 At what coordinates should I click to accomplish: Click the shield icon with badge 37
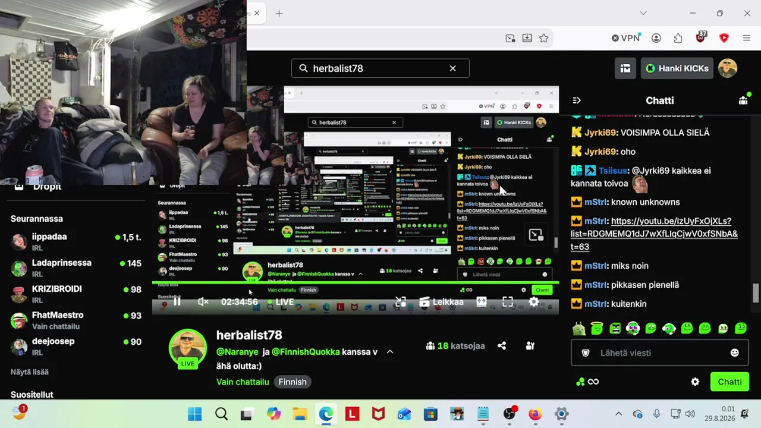(x=702, y=37)
